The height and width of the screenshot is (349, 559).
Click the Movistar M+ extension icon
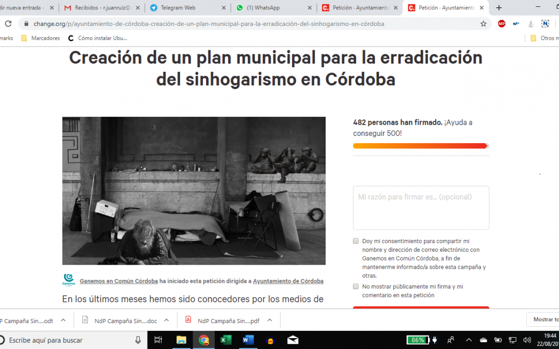[x=516, y=24]
